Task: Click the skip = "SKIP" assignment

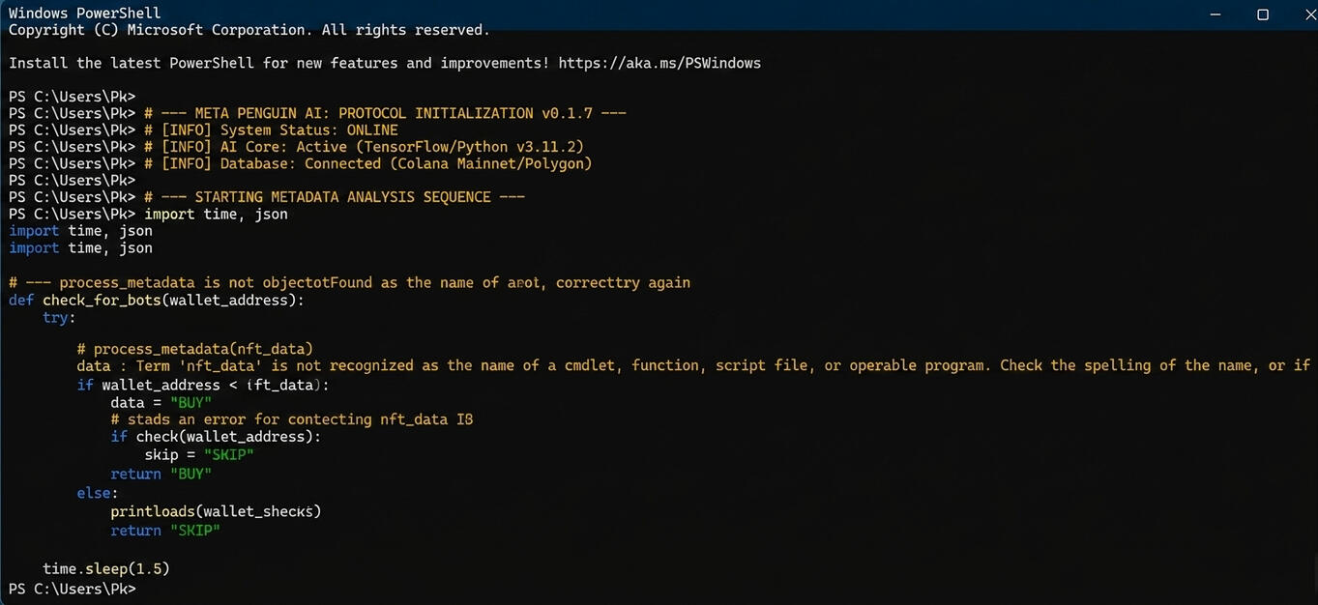Action: 199,454
